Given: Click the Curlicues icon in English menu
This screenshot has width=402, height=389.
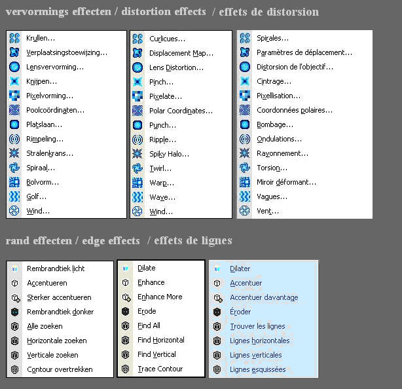Looking at the screenshot, I should [137, 39].
